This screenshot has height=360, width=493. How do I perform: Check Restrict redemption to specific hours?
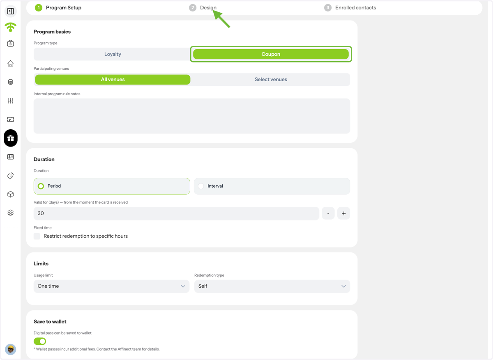tap(37, 236)
